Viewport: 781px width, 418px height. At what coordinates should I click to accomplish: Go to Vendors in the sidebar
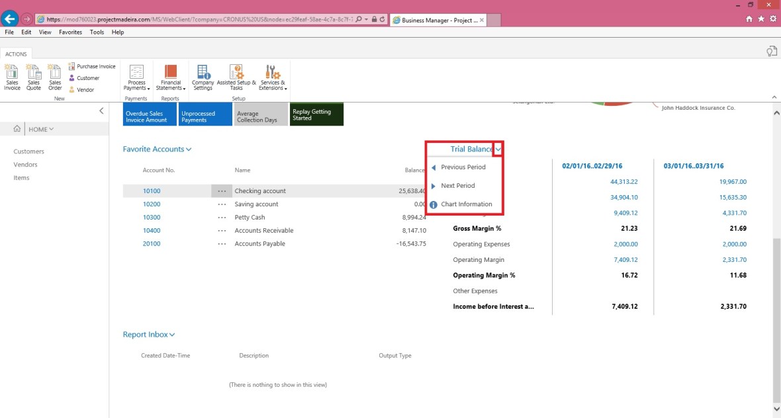pyautogui.click(x=26, y=165)
